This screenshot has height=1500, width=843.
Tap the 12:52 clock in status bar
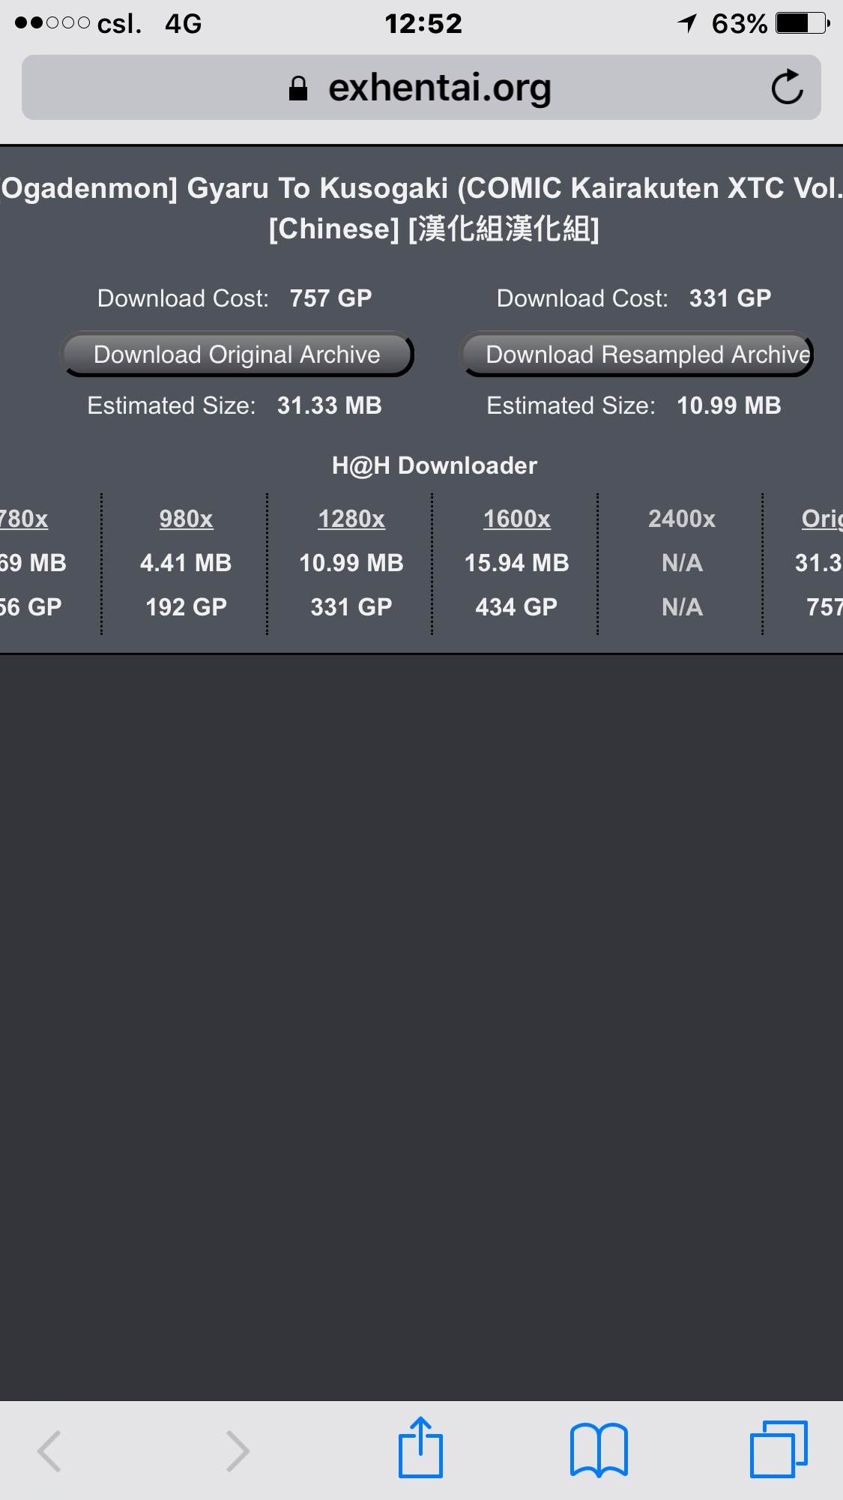[423, 23]
